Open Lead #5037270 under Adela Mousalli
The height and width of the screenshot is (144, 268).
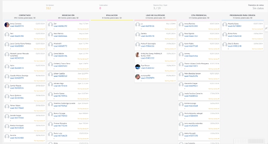tap(191, 136)
